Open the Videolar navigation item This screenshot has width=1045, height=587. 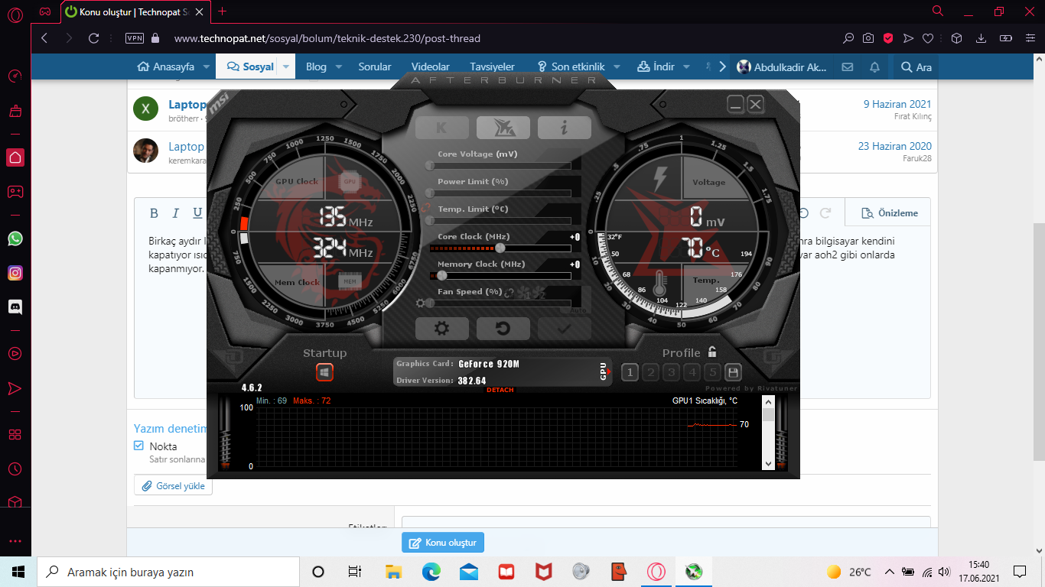coord(431,66)
